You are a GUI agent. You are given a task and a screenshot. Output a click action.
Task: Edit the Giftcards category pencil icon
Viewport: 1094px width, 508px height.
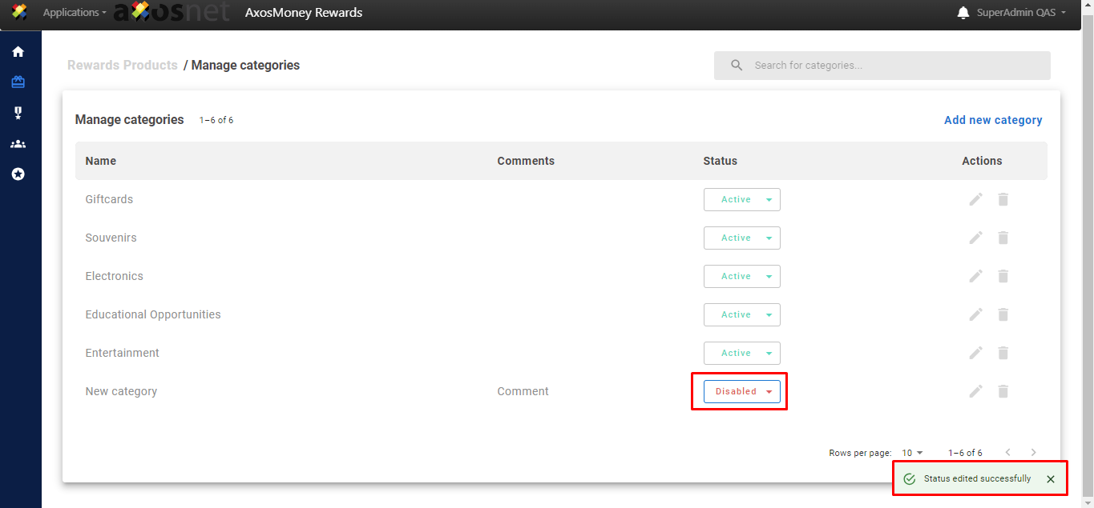tap(975, 199)
